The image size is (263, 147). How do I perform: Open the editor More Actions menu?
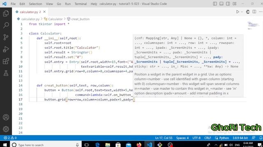pos(260,12)
